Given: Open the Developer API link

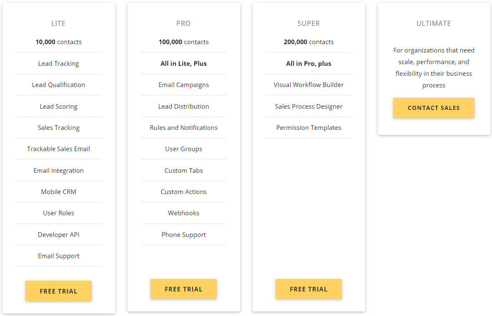Looking at the screenshot, I should click(x=58, y=234).
